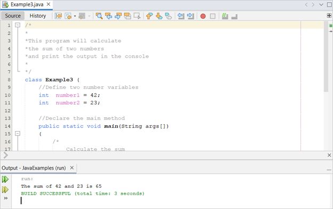Viewport: 333px width, 209px height.
Task: Re-run the project with the top green arrows icon
Action: point(5,179)
